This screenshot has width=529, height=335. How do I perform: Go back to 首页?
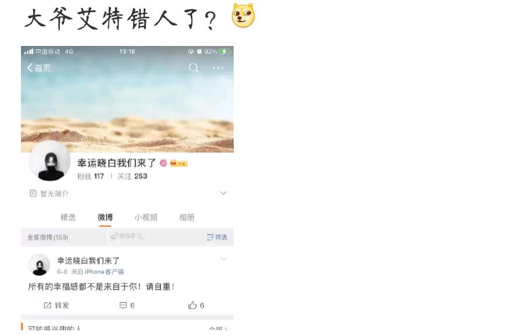39,68
